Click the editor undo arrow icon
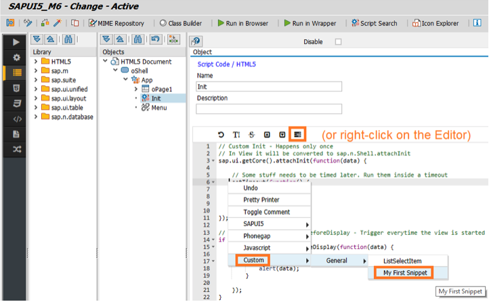 click(221, 134)
